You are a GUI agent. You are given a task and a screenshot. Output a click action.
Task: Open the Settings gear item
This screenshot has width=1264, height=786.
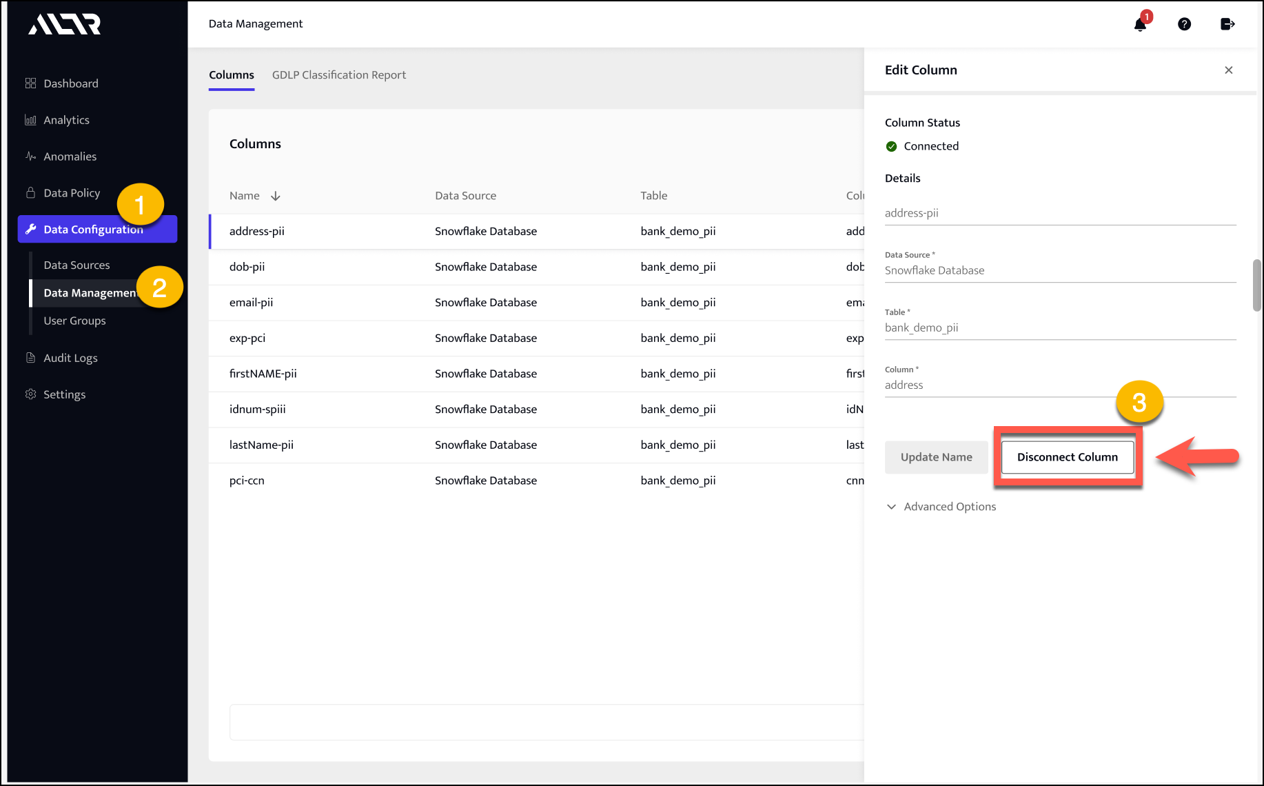pyautogui.click(x=64, y=394)
